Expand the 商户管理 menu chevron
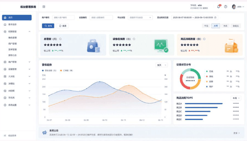Screen dimensions: 247x141 click(x=29, y=62)
